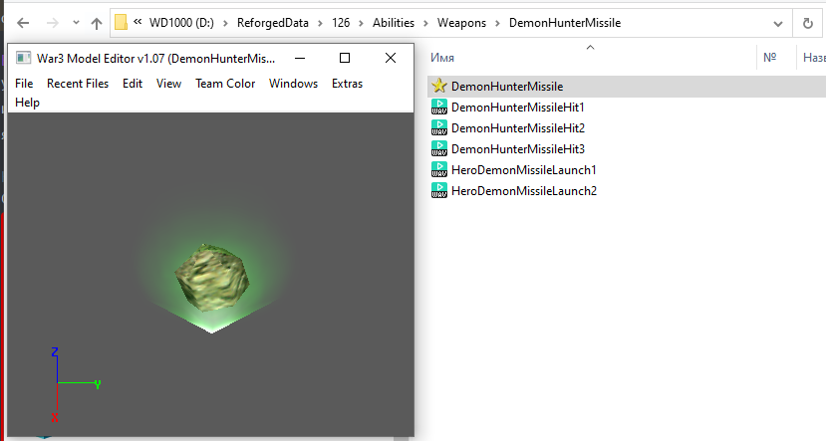Open the Help menu
Screen dimensions: 826x441
click(27, 103)
